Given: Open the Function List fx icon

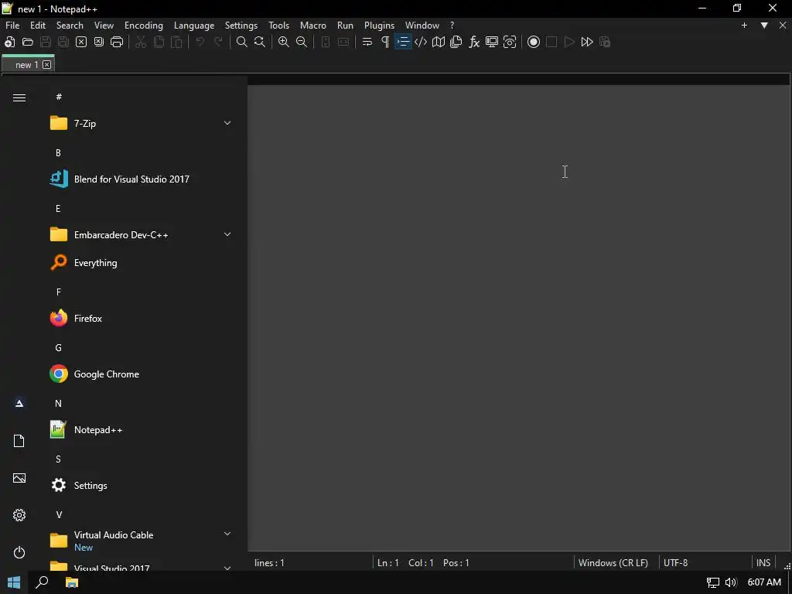Looking at the screenshot, I should tap(474, 42).
